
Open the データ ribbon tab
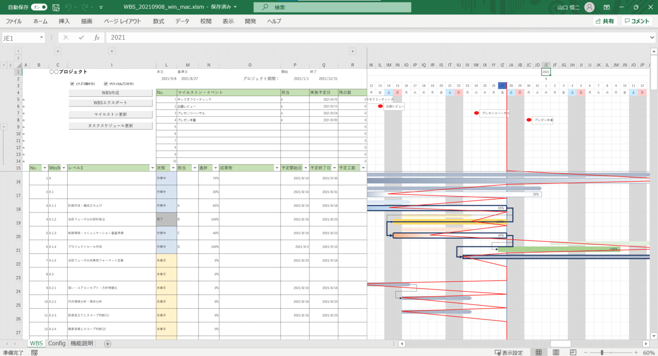point(182,21)
